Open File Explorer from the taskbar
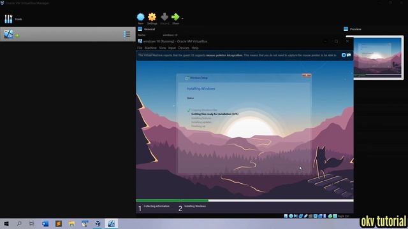 (x=71, y=223)
